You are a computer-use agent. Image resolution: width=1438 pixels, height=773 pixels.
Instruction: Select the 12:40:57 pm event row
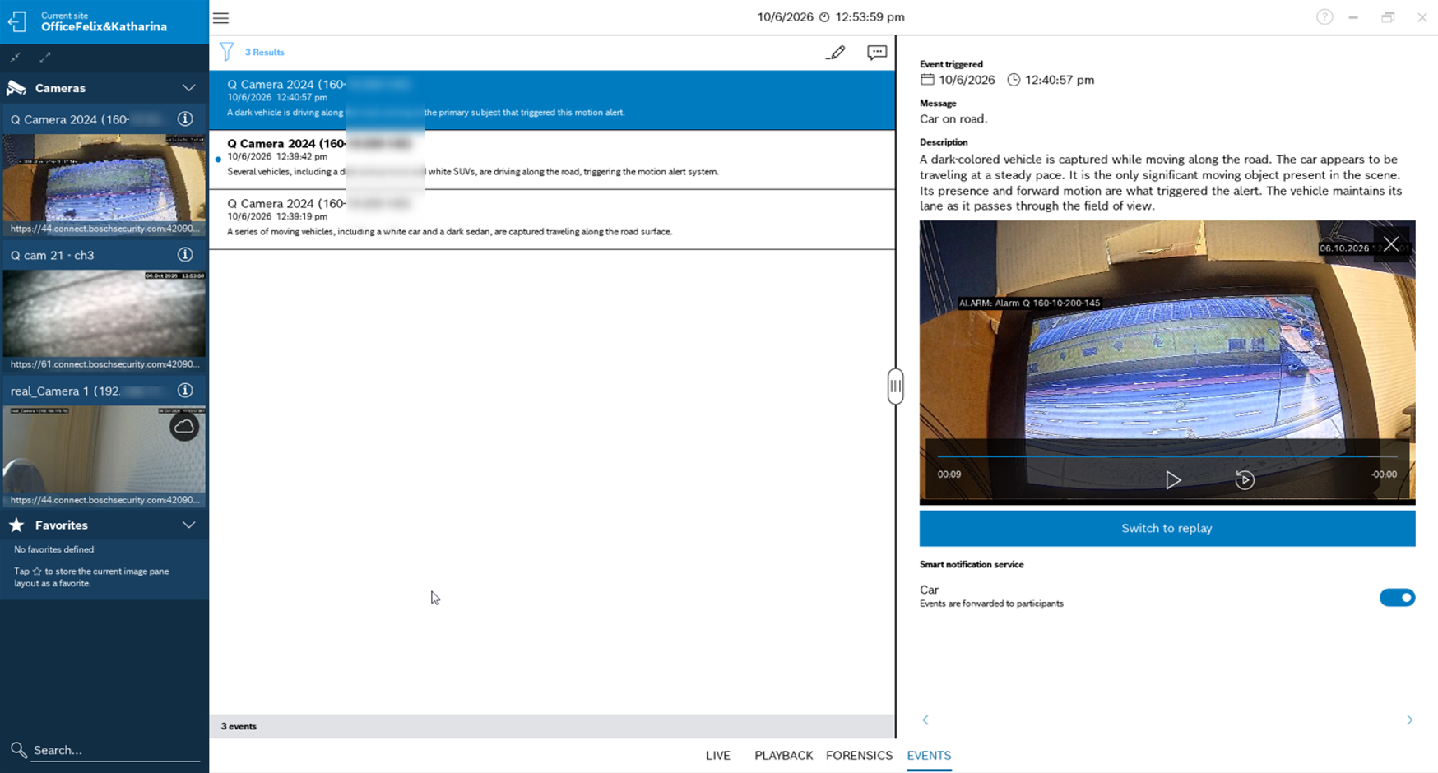[552, 100]
